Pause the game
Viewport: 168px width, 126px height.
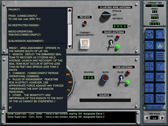click(x=154, y=107)
